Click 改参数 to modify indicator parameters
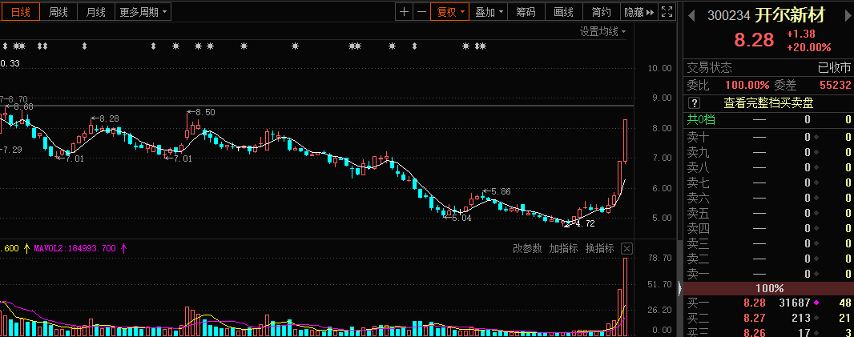Image resolution: width=854 pixels, height=337 pixels. coord(527,248)
